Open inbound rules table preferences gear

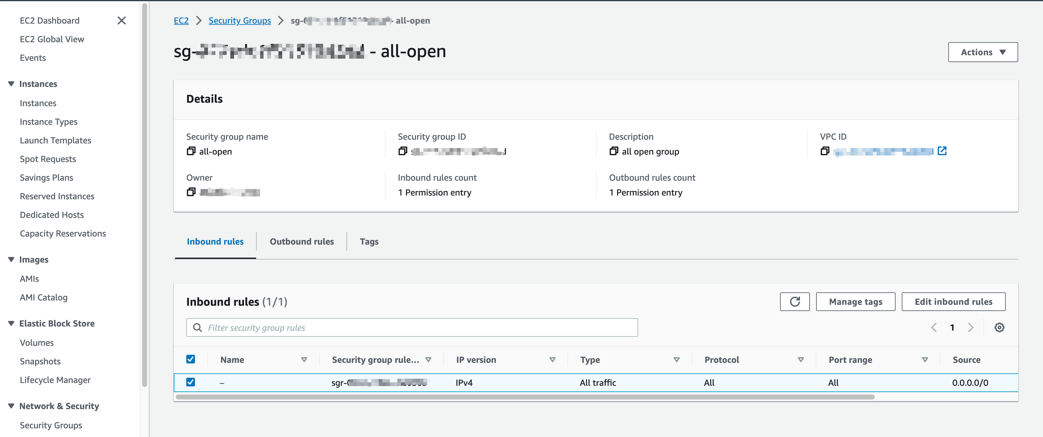pos(999,328)
